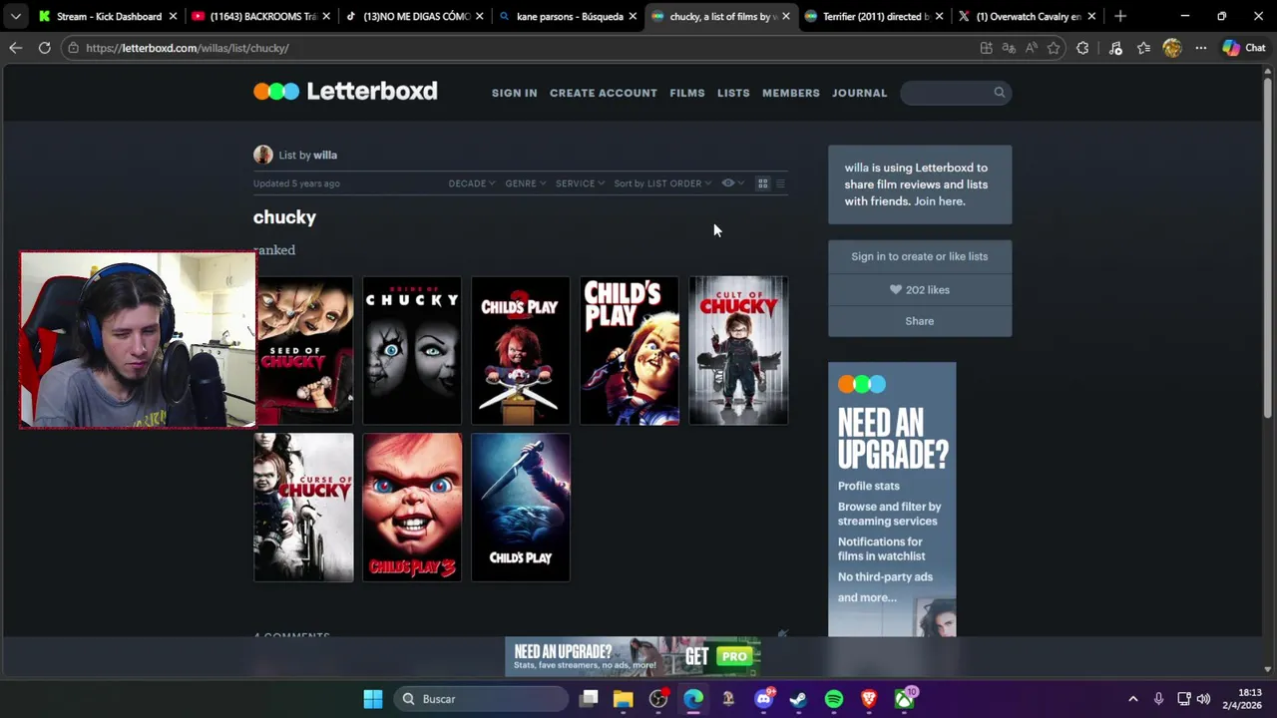
Task: Open Discord from taskbar
Action: tap(764, 699)
